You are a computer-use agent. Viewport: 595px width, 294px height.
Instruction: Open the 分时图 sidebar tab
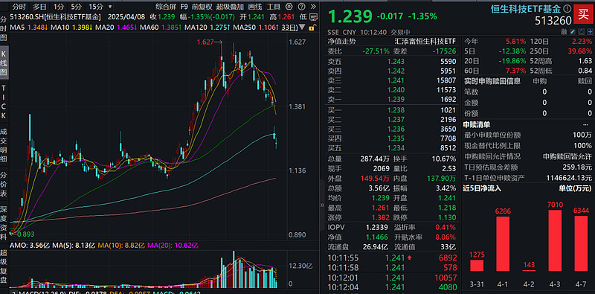click(4, 29)
